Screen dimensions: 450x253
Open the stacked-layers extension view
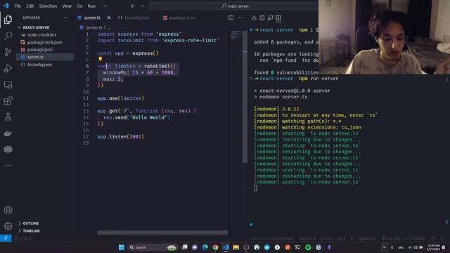[8, 149]
